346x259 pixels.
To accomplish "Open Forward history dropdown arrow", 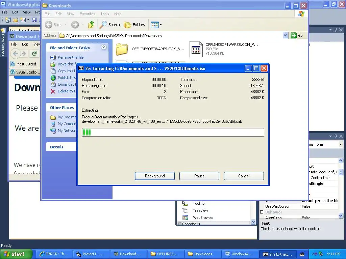I will point(83,25).
